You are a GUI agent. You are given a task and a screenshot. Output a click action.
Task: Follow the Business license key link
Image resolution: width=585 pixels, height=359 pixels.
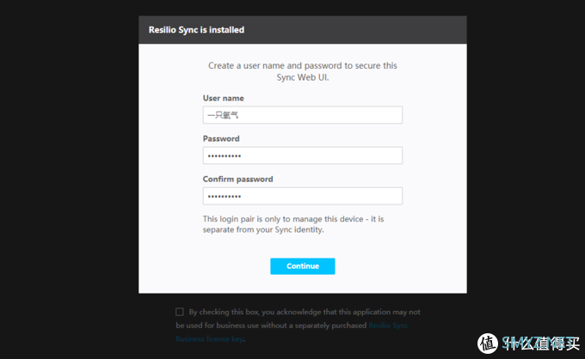[209, 339]
